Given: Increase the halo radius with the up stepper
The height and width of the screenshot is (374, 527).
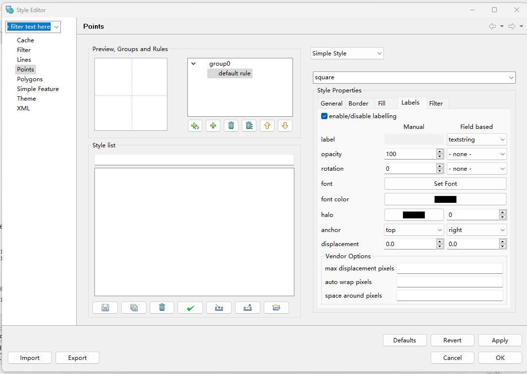Looking at the screenshot, I should tap(503, 212).
